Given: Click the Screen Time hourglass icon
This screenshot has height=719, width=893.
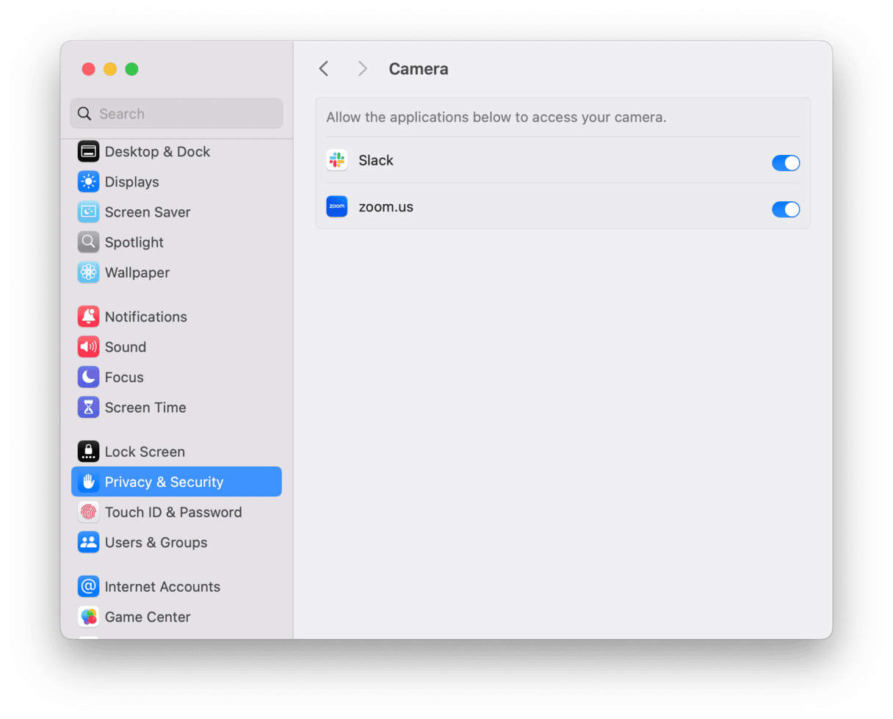Looking at the screenshot, I should [88, 408].
